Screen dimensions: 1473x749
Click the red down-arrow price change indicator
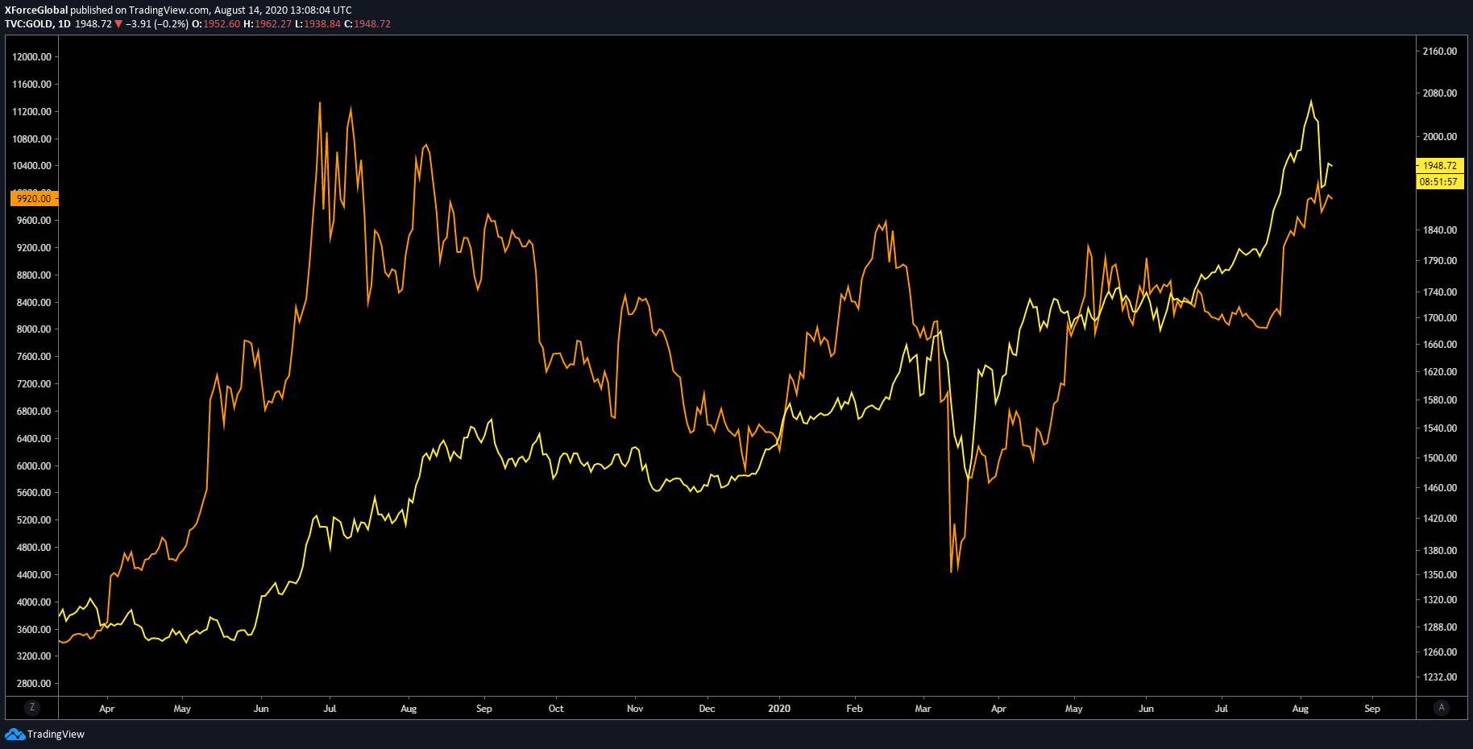[x=118, y=24]
